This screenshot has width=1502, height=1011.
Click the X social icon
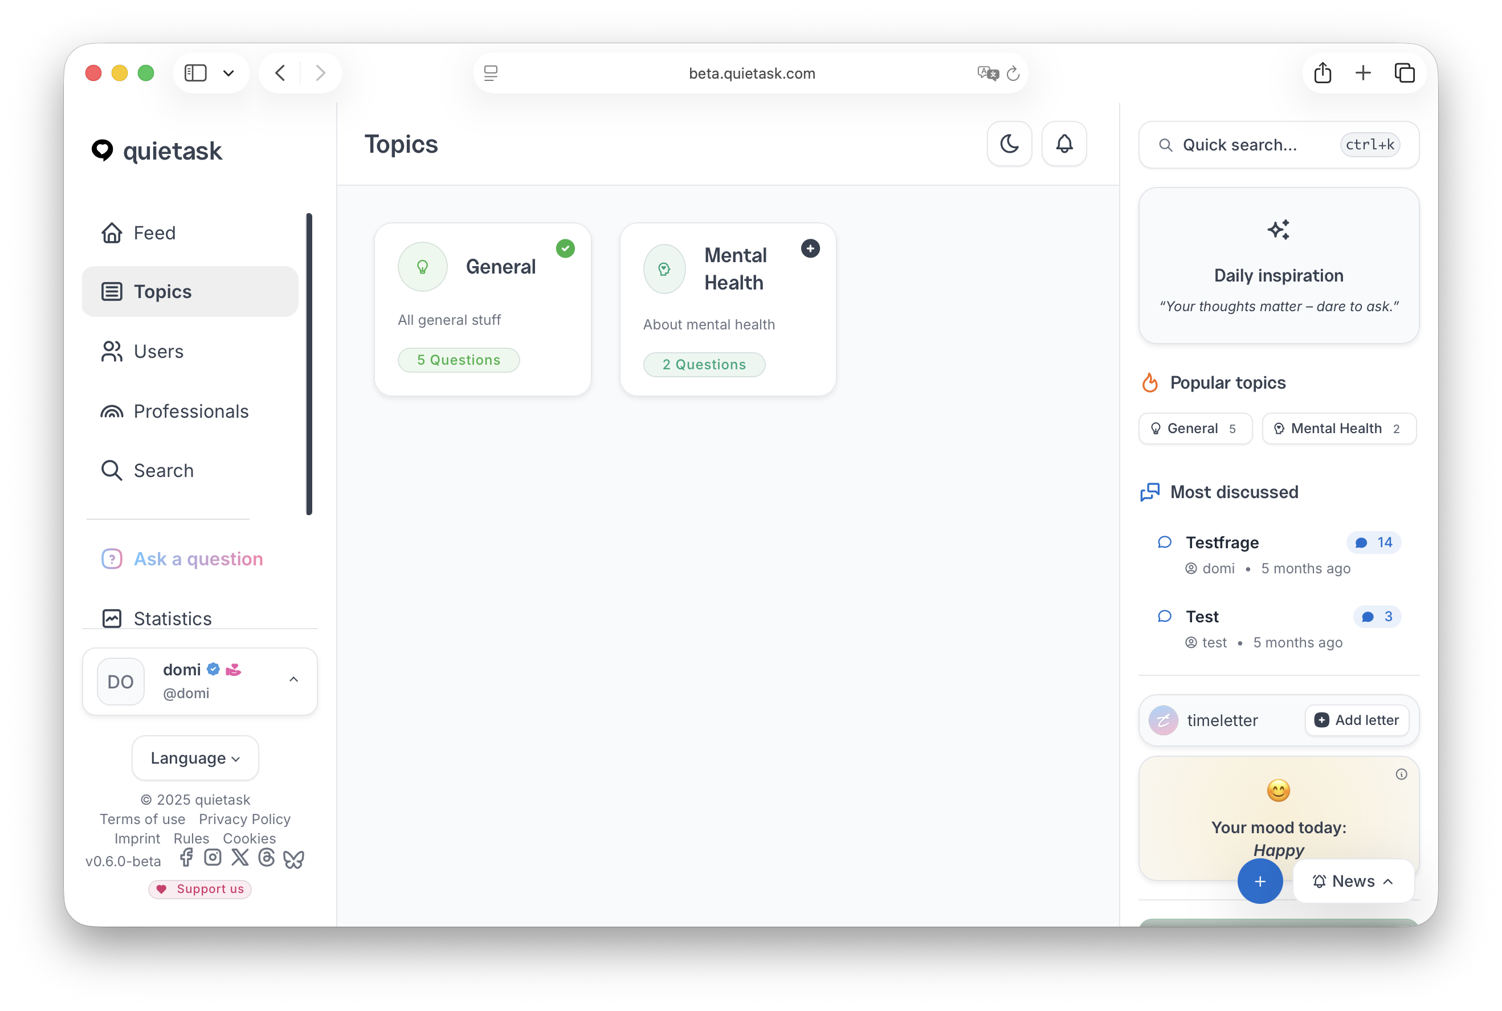pyautogui.click(x=240, y=858)
